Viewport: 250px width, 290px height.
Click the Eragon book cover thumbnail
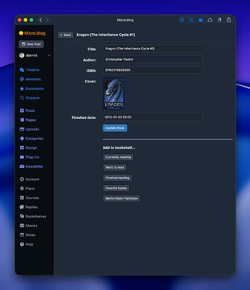tap(114, 93)
